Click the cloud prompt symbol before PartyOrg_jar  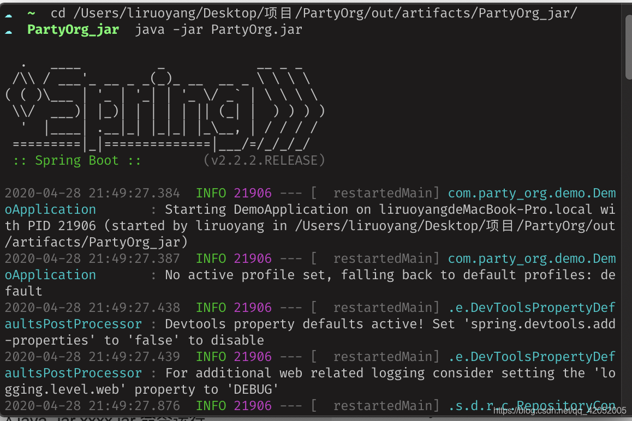(x=9, y=31)
